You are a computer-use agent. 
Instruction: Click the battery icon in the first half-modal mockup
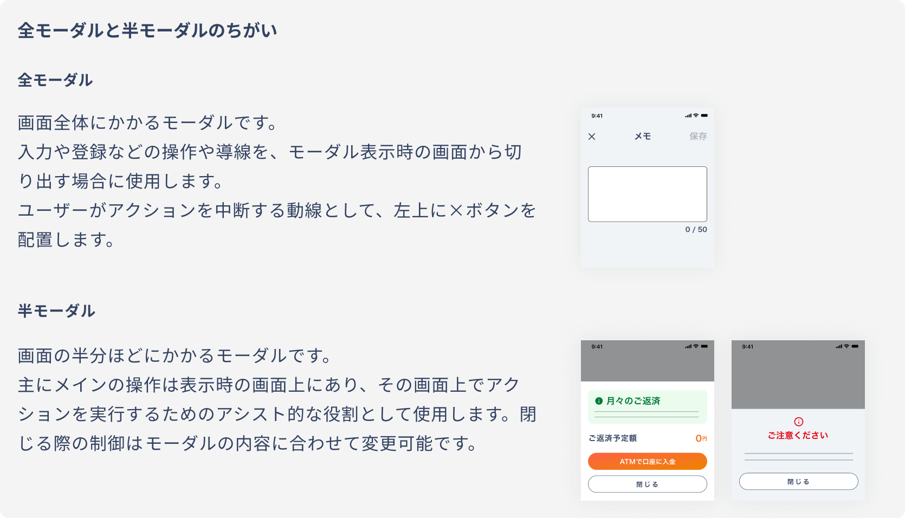[706, 346]
